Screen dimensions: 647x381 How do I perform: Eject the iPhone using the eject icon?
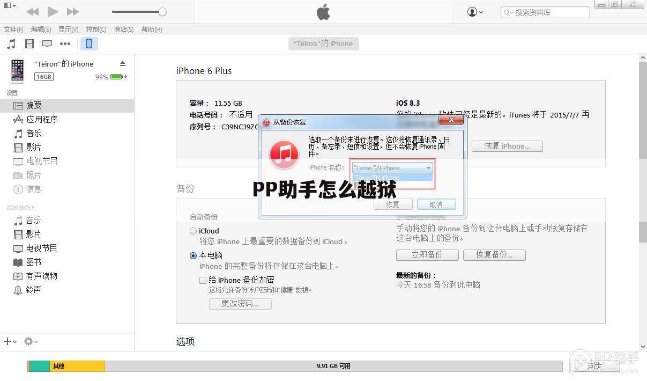tap(123, 63)
